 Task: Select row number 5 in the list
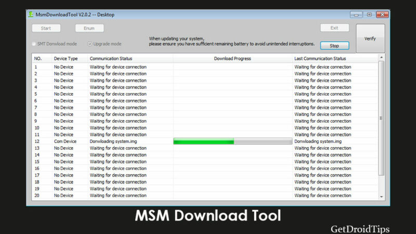[x=36, y=94]
